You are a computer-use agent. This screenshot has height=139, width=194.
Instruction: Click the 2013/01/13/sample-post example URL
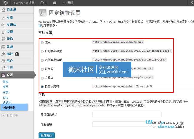click(x=132, y=51)
